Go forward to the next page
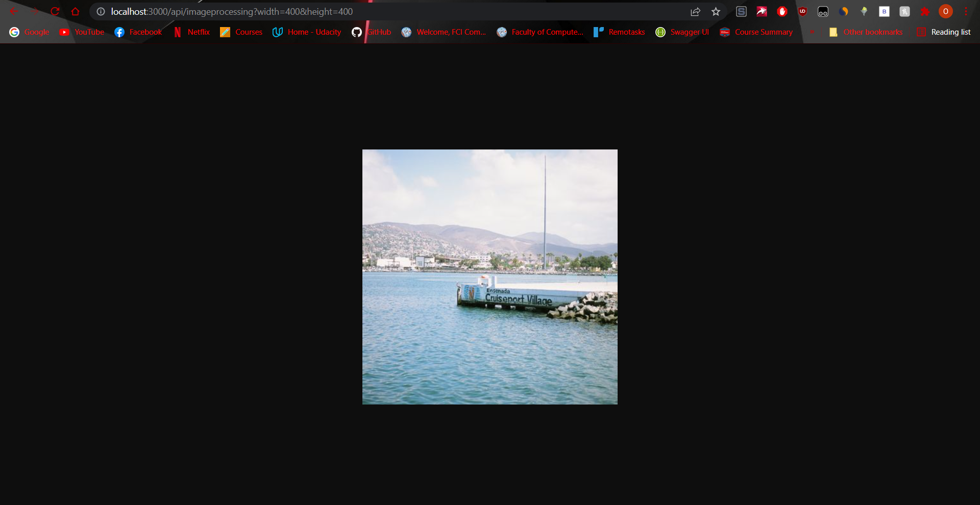This screenshot has width=980, height=505. 35,11
